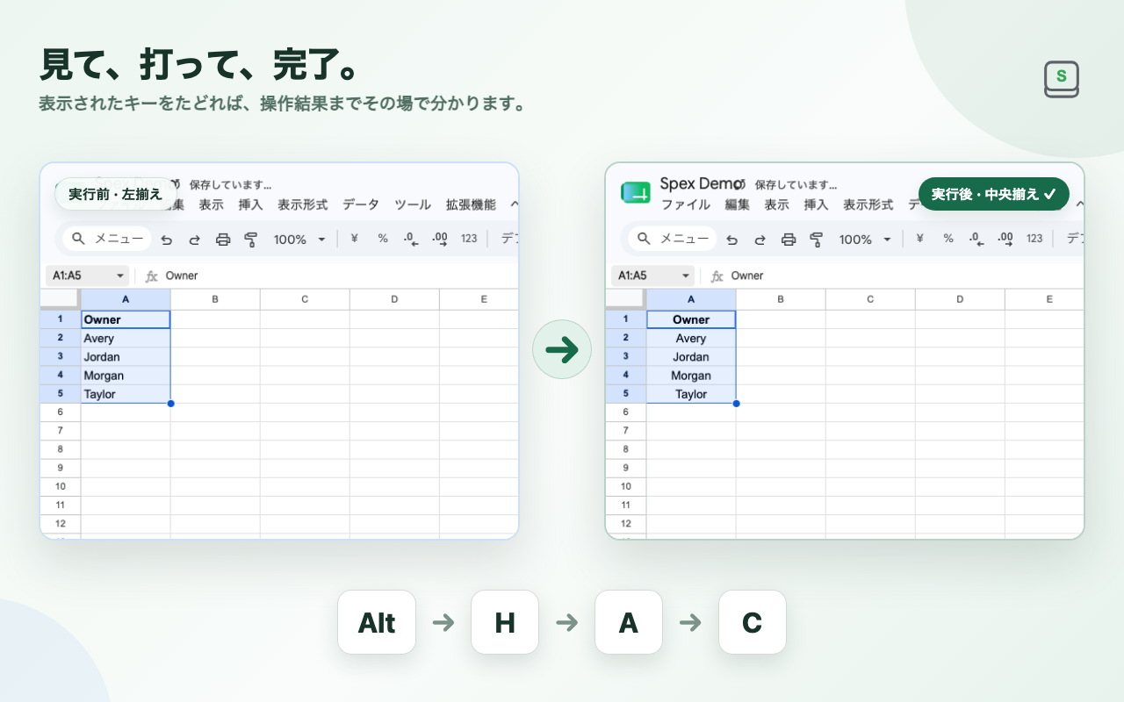Open 拡張機能 menu in left spreadsheet
1124x702 pixels.
[x=471, y=204]
